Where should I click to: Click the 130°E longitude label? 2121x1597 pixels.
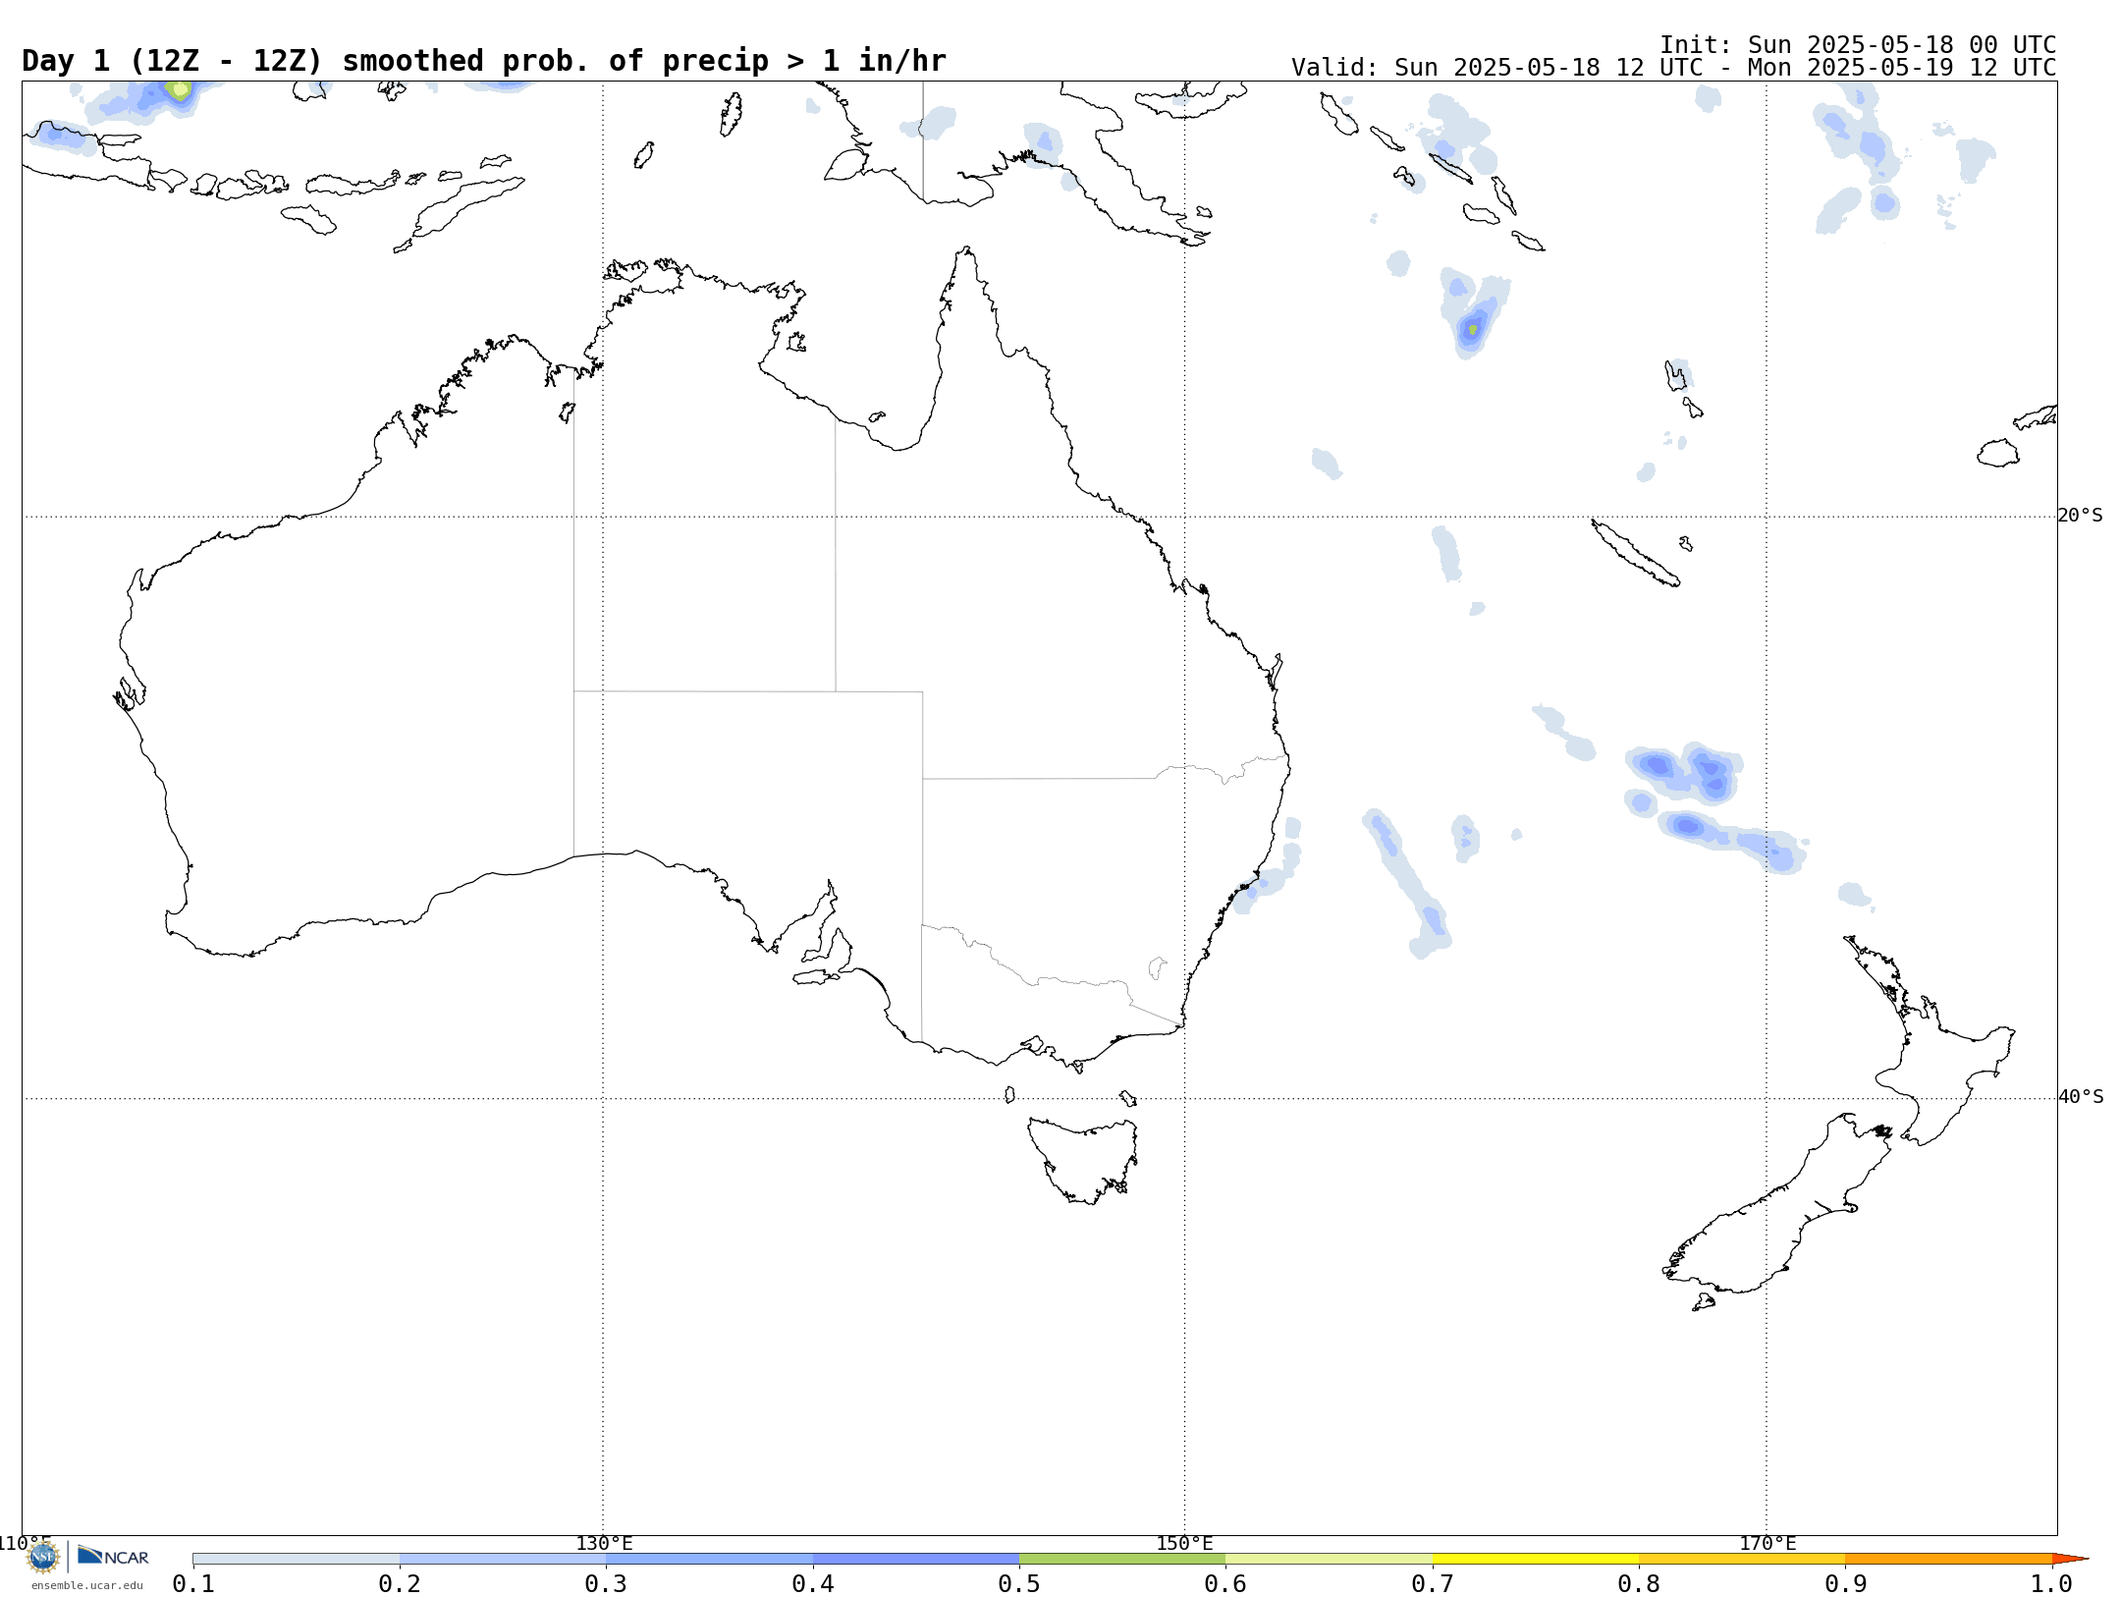click(x=604, y=1543)
